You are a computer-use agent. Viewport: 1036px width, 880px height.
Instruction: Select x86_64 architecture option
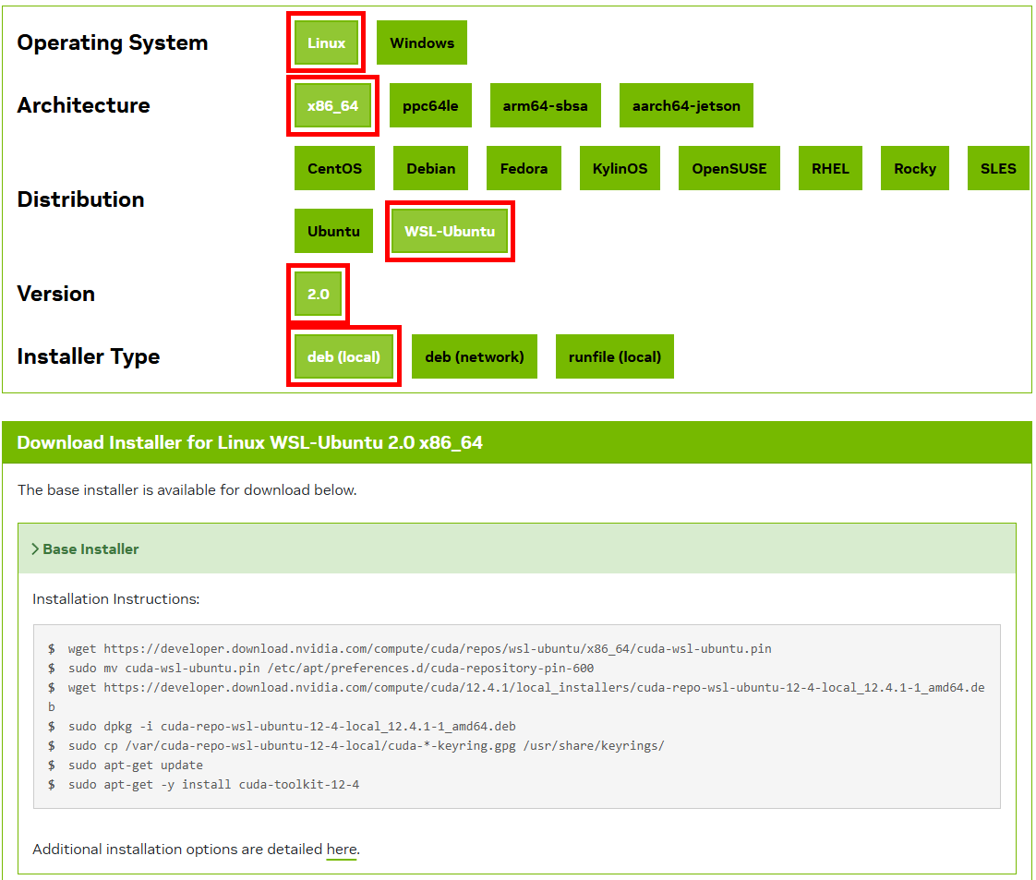332,105
